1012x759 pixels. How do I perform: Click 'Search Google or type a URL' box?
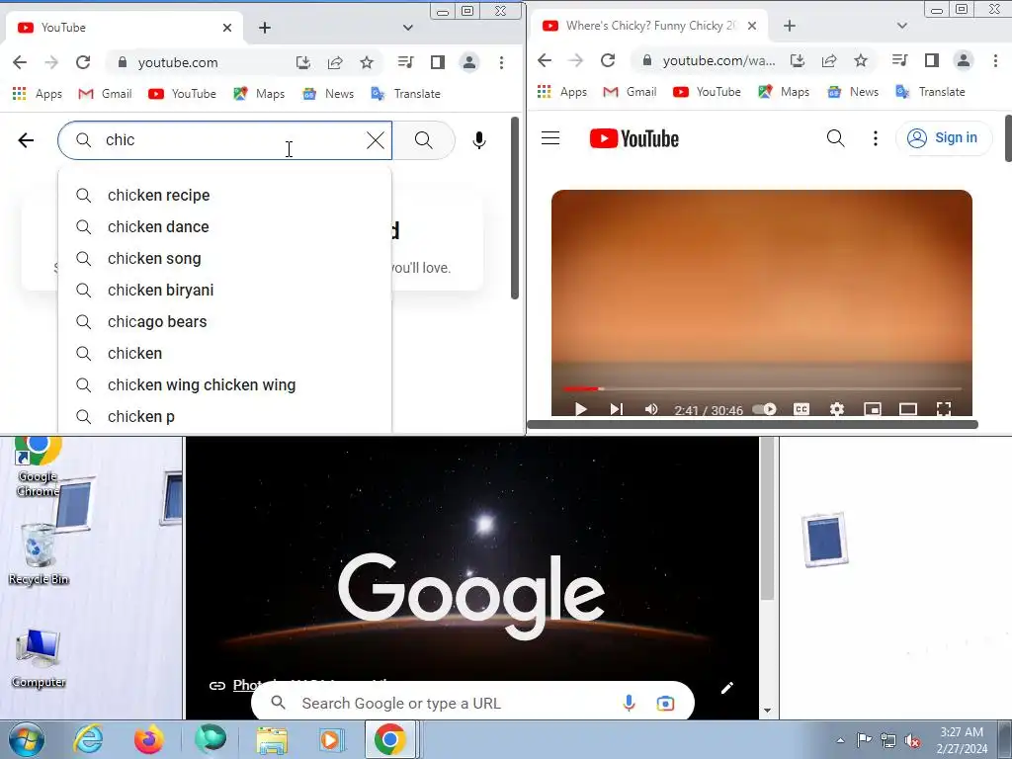point(472,703)
